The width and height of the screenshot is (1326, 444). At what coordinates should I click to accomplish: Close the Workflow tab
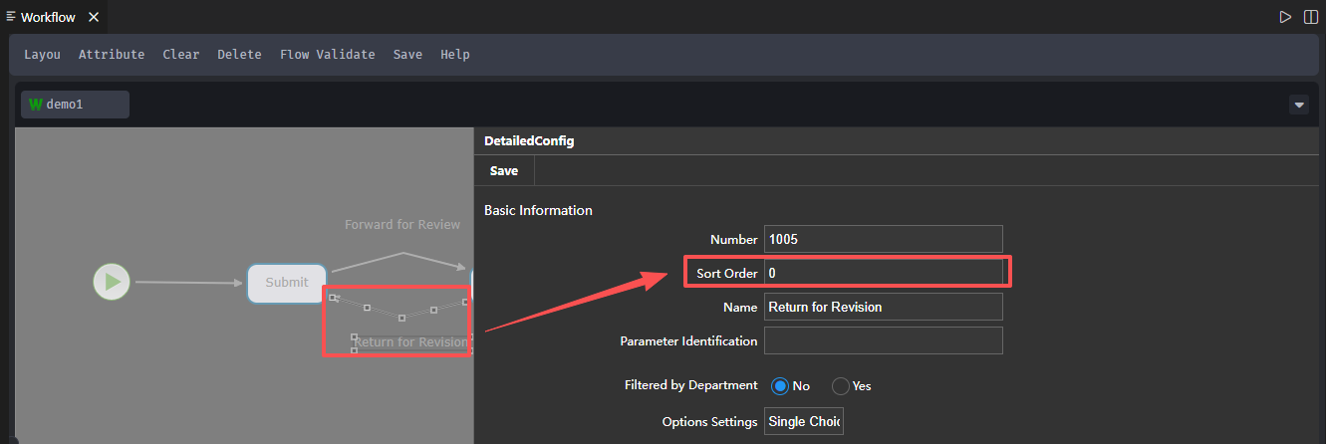(x=94, y=17)
